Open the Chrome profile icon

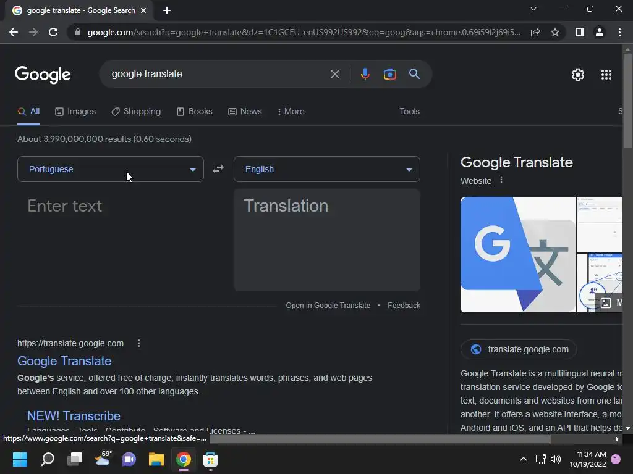[600, 32]
